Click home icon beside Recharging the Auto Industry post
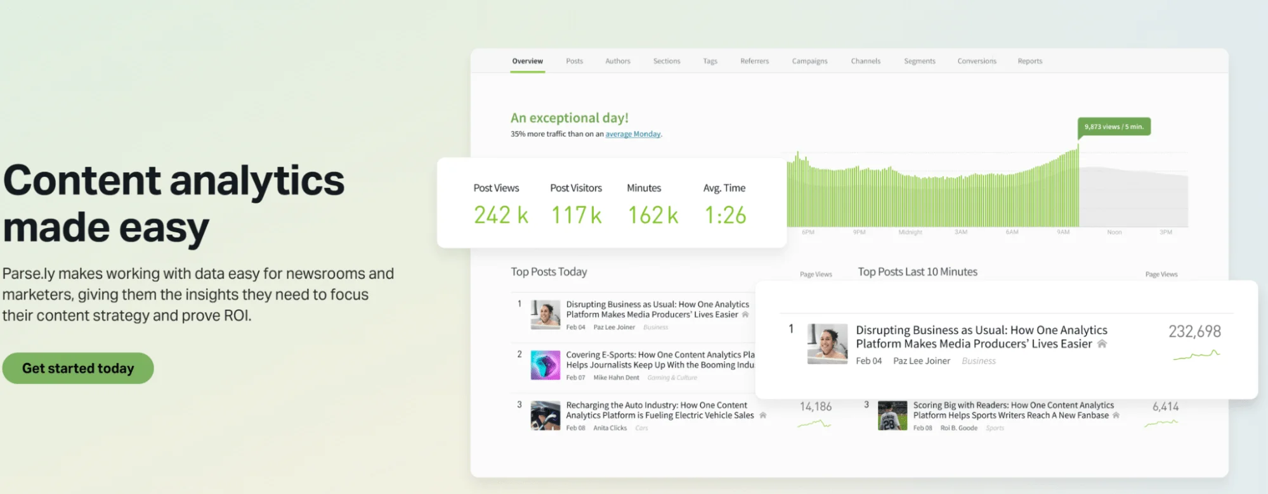This screenshot has width=1268, height=494. (763, 415)
